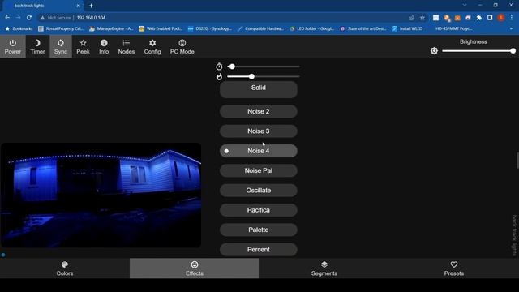Close the back track lights tab
519x292 pixels.
click(78, 6)
